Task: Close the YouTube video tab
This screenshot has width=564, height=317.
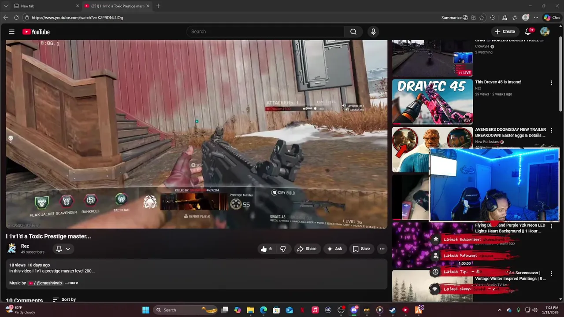Action: [x=148, y=6]
